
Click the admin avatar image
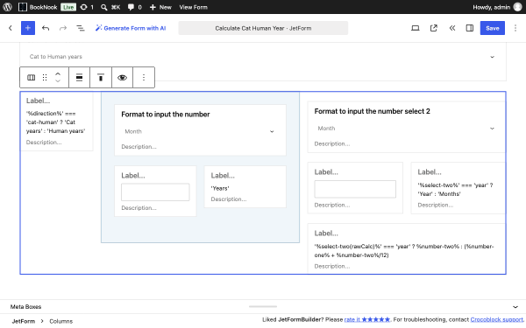[x=518, y=7]
